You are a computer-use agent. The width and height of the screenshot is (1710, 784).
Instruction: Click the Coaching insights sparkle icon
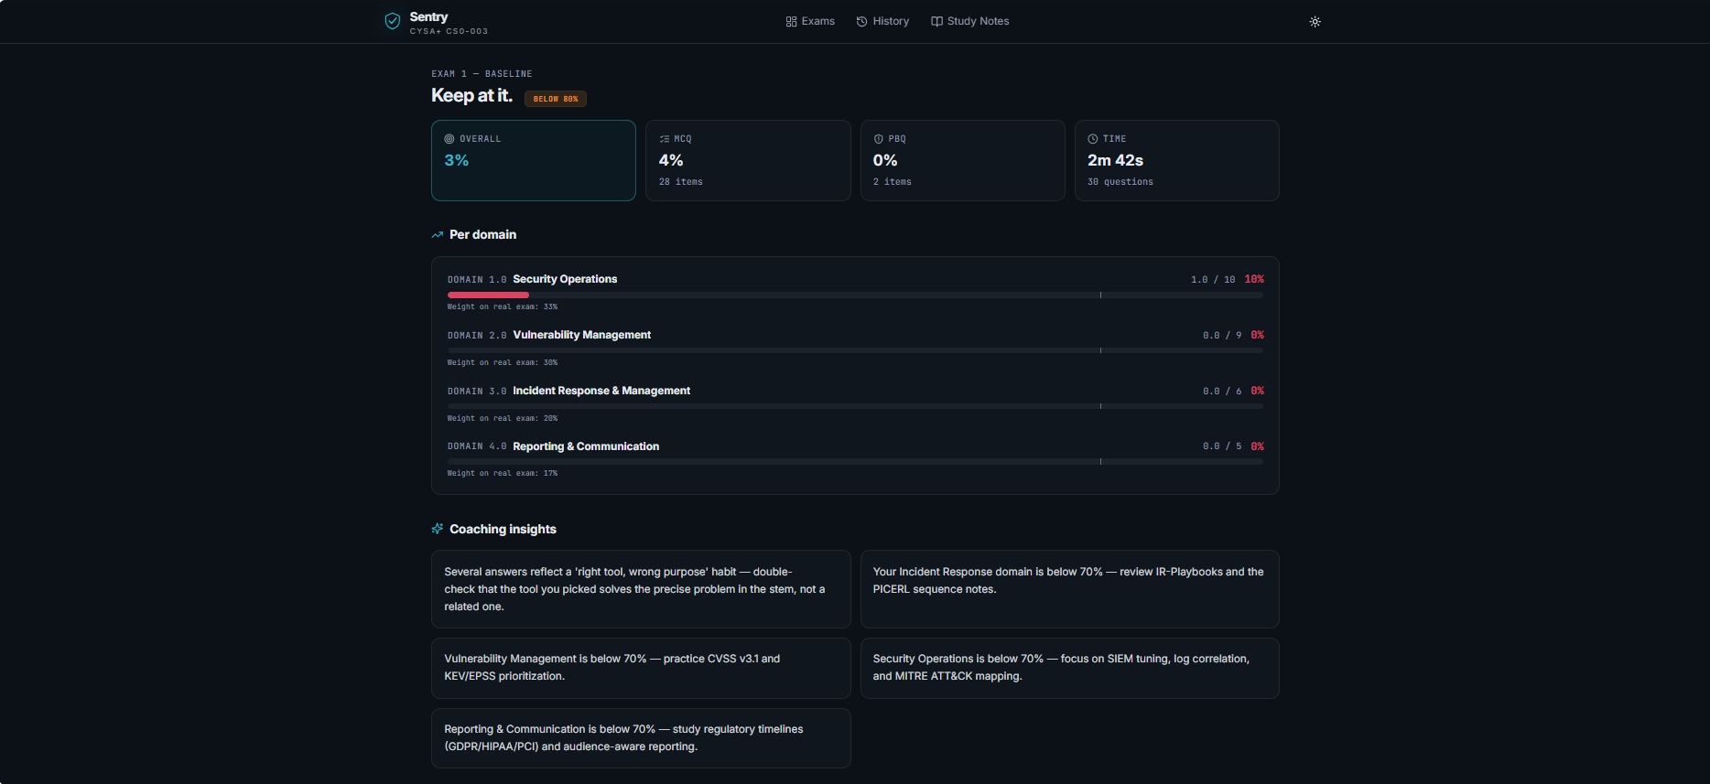438,529
